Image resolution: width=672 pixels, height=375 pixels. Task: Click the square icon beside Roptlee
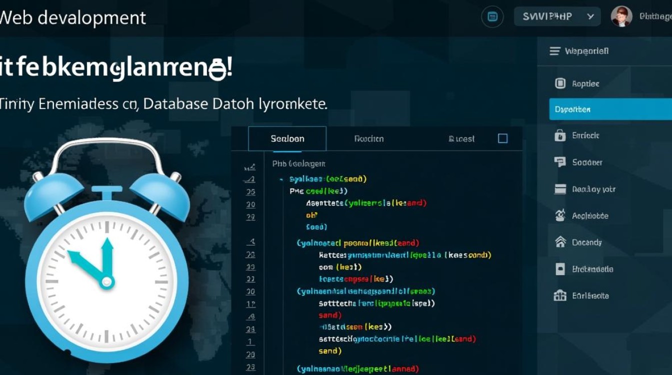click(560, 83)
